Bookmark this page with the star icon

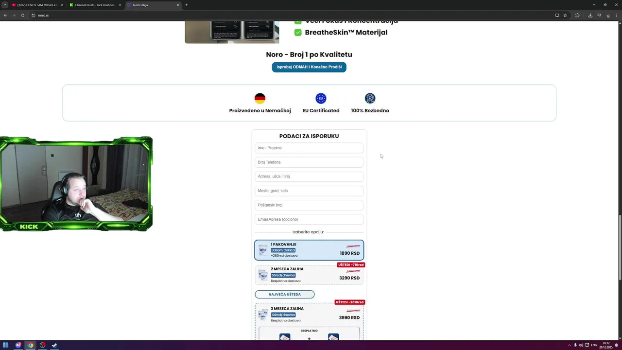[x=565, y=15]
